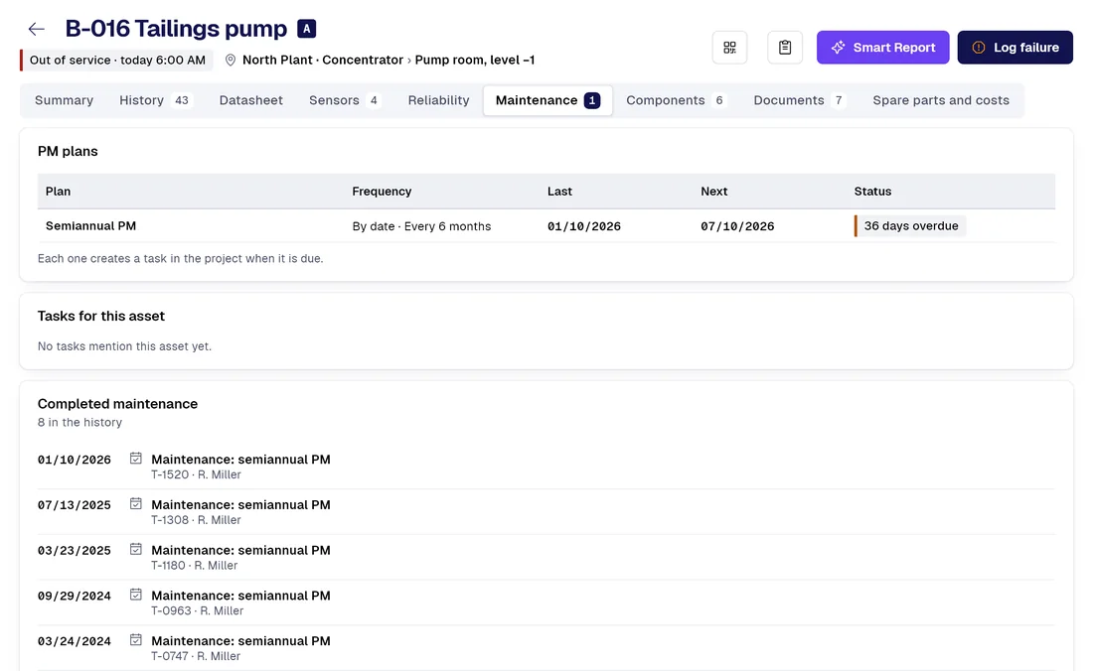Open the Summary tab
Screen dimensions: 1093x671
click(x=65, y=100)
